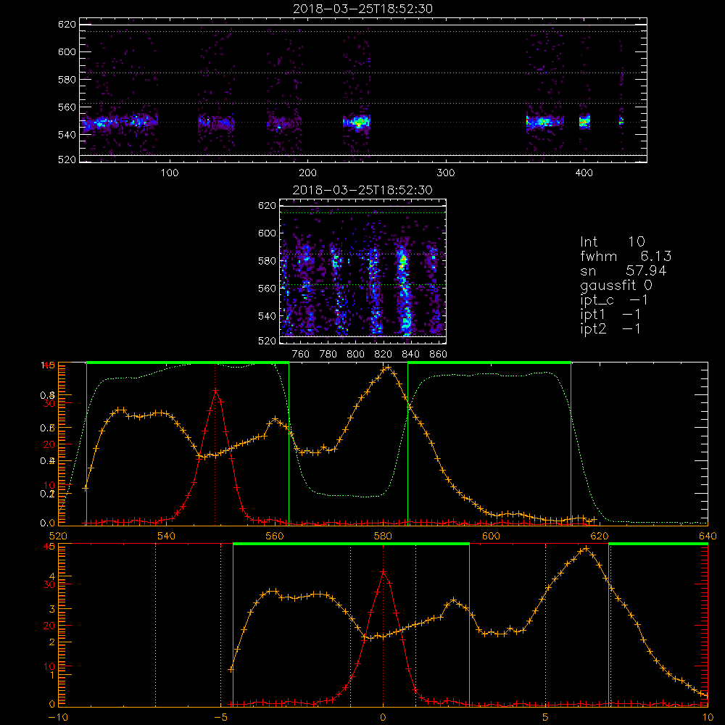
Task: Click the 10 label at bottom plot x-axis right end
Action: click(x=708, y=718)
